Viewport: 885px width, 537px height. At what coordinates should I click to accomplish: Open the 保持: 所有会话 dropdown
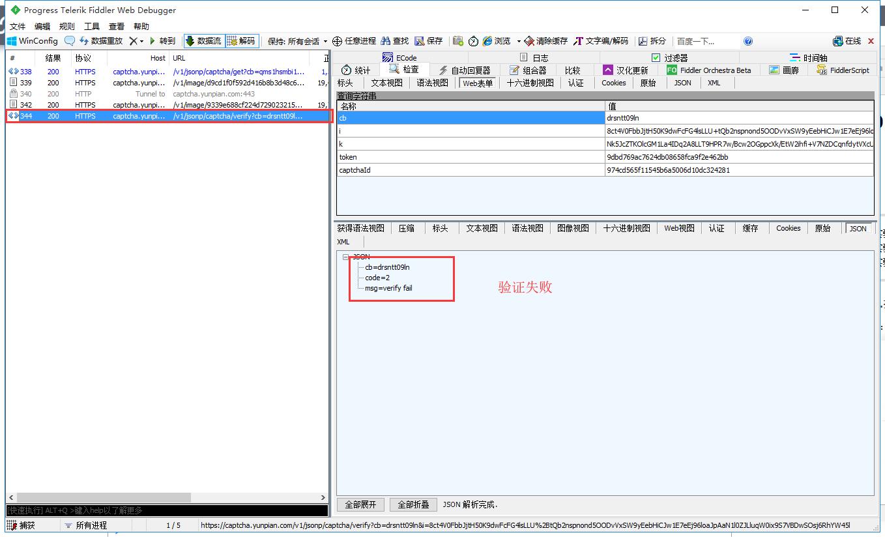coord(297,41)
